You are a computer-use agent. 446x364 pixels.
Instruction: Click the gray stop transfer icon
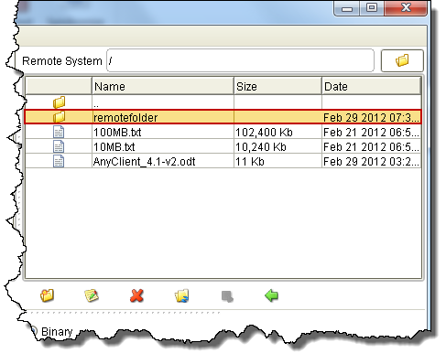pos(227,296)
